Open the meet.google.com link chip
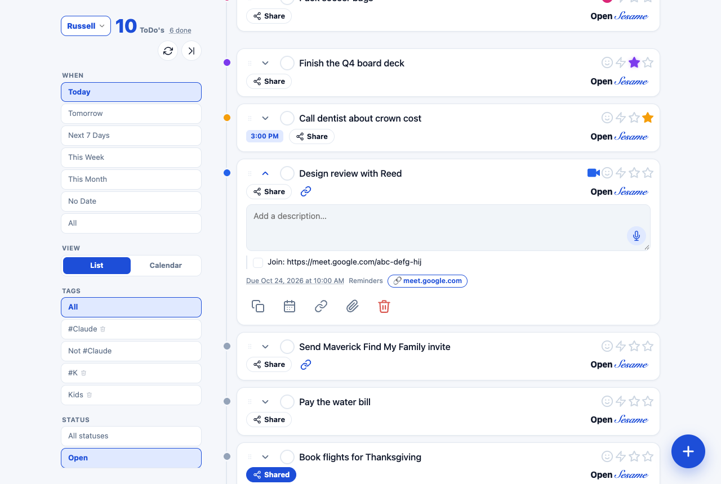Viewport: 721px width, 484px height. [428, 281]
